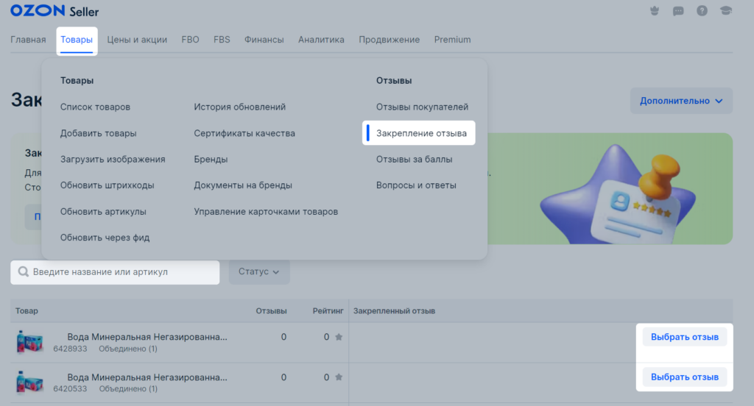
Task: Open Вопросы и ответы menu item
Action: pyautogui.click(x=416, y=185)
